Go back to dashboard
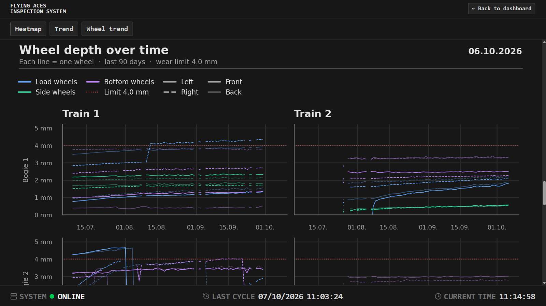Image resolution: width=546 pixels, height=306 pixels. pyautogui.click(x=501, y=9)
